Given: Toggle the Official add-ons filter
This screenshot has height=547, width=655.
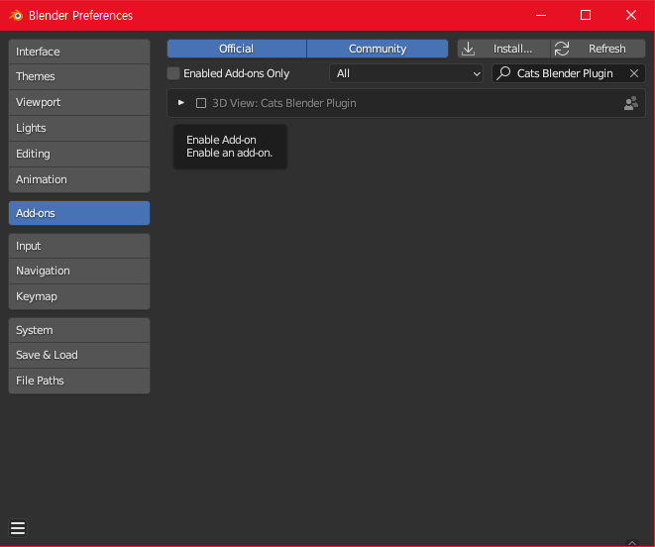Looking at the screenshot, I should tap(237, 49).
